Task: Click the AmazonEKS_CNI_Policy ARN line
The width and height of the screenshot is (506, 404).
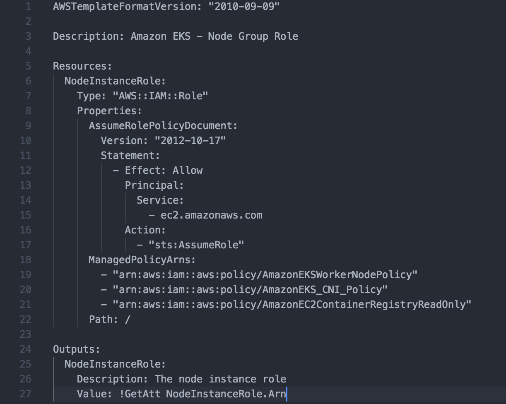Action: (x=250, y=290)
